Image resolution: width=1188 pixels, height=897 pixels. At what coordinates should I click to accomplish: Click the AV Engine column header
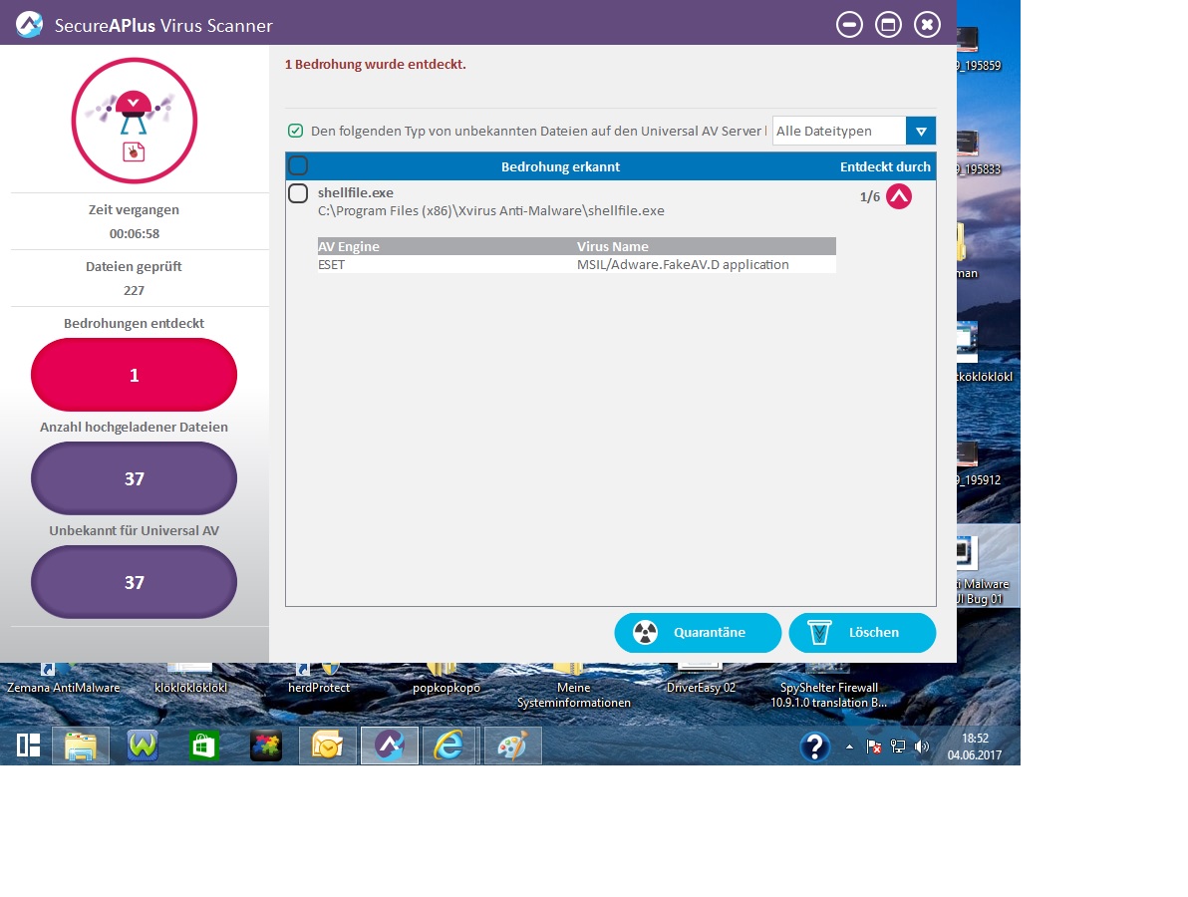(349, 246)
